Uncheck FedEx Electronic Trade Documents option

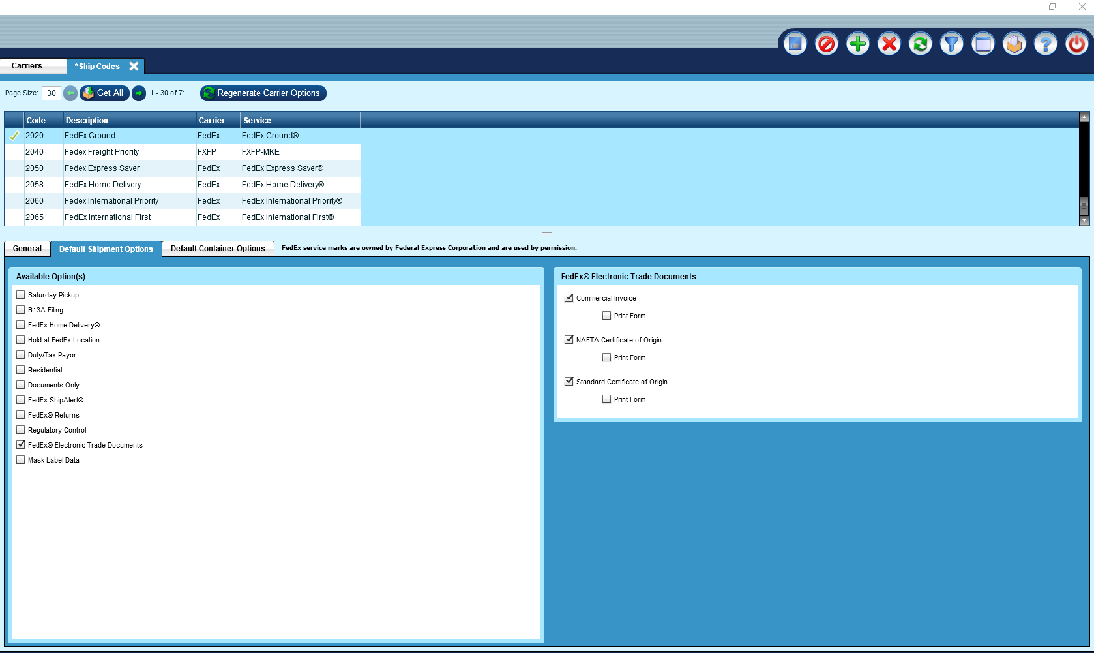21,445
